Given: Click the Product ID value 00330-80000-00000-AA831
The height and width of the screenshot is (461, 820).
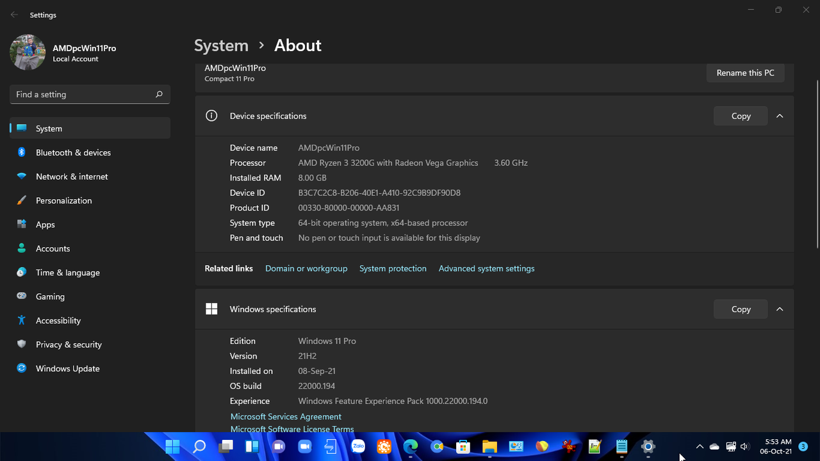Looking at the screenshot, I should 348,208.
